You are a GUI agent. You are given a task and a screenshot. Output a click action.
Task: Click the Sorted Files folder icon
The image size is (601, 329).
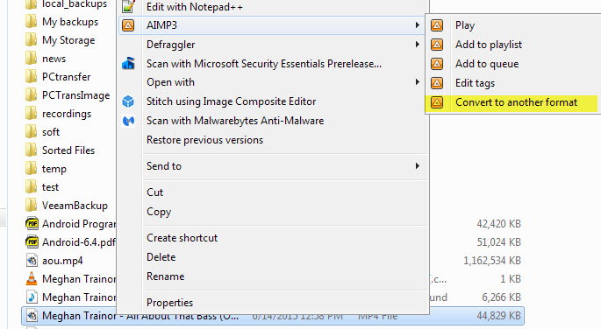[31, 150]
